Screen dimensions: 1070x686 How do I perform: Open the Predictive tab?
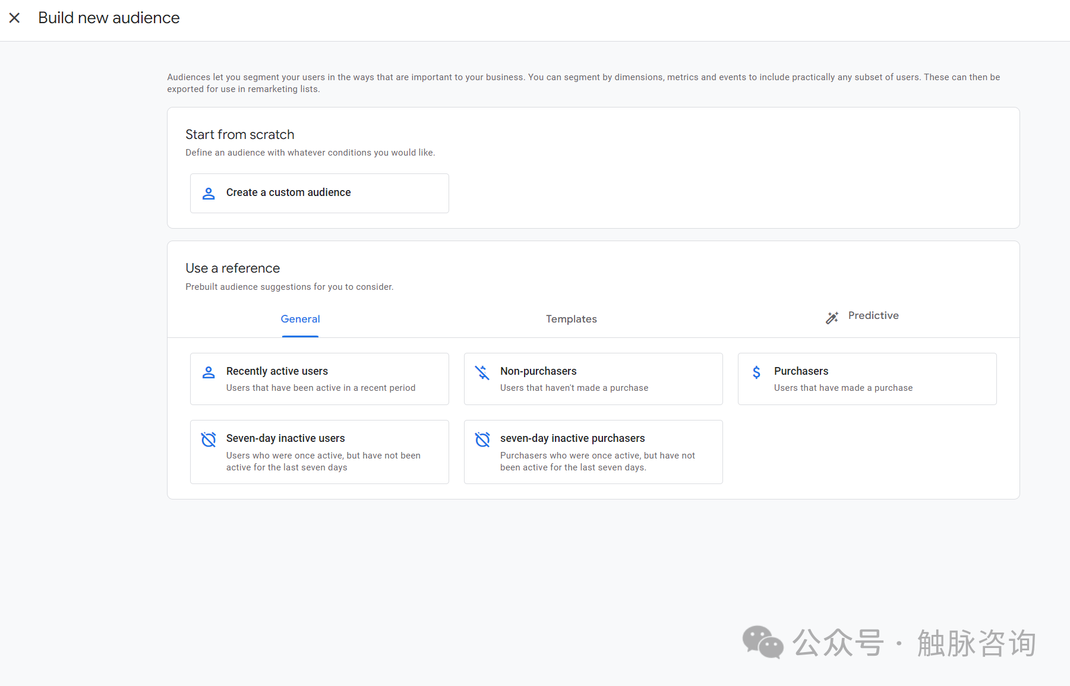click(873, 315)
